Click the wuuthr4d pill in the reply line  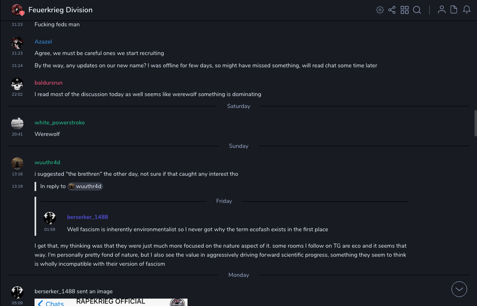click(x=85, y=186)
